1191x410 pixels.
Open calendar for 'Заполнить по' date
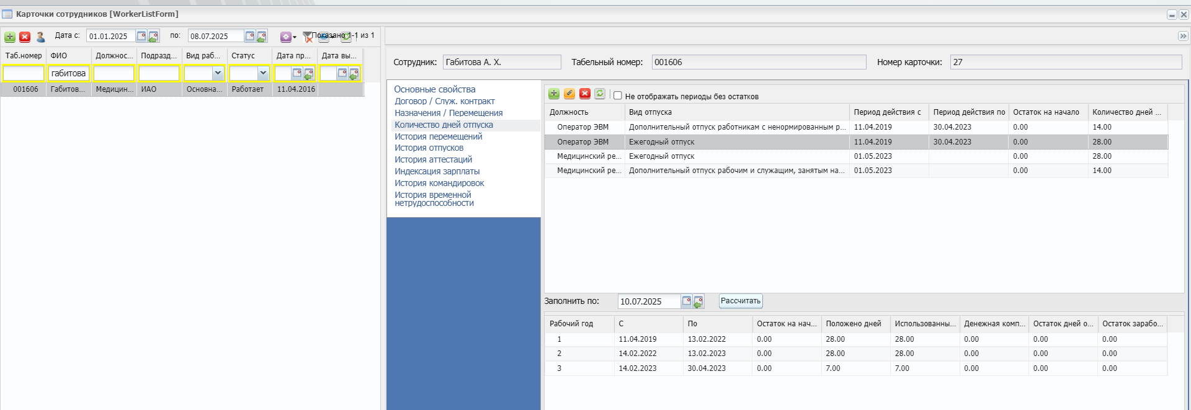687,301
